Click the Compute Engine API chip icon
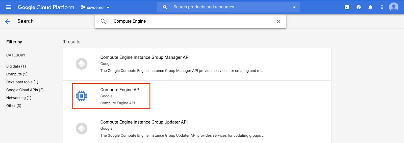Viewport: 404px width, 143px height. click(82, 96)
